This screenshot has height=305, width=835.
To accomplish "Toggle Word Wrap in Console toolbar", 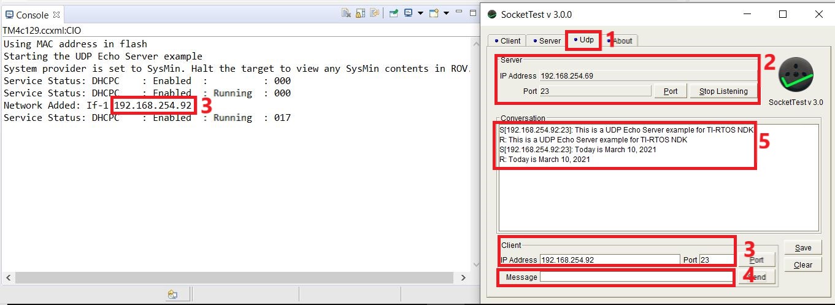I will pos(374,13).
